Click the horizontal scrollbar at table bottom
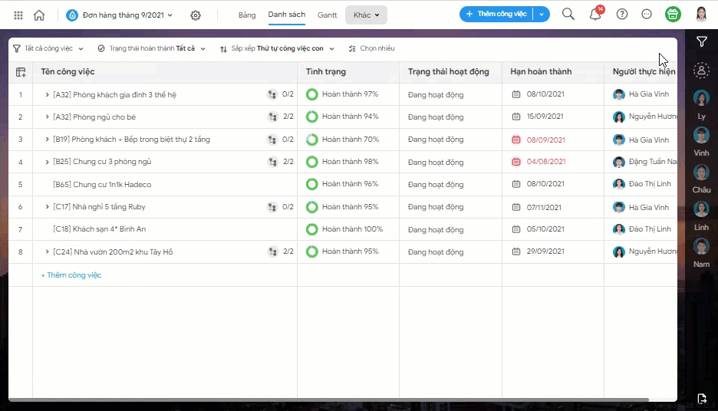 (328, 399)
